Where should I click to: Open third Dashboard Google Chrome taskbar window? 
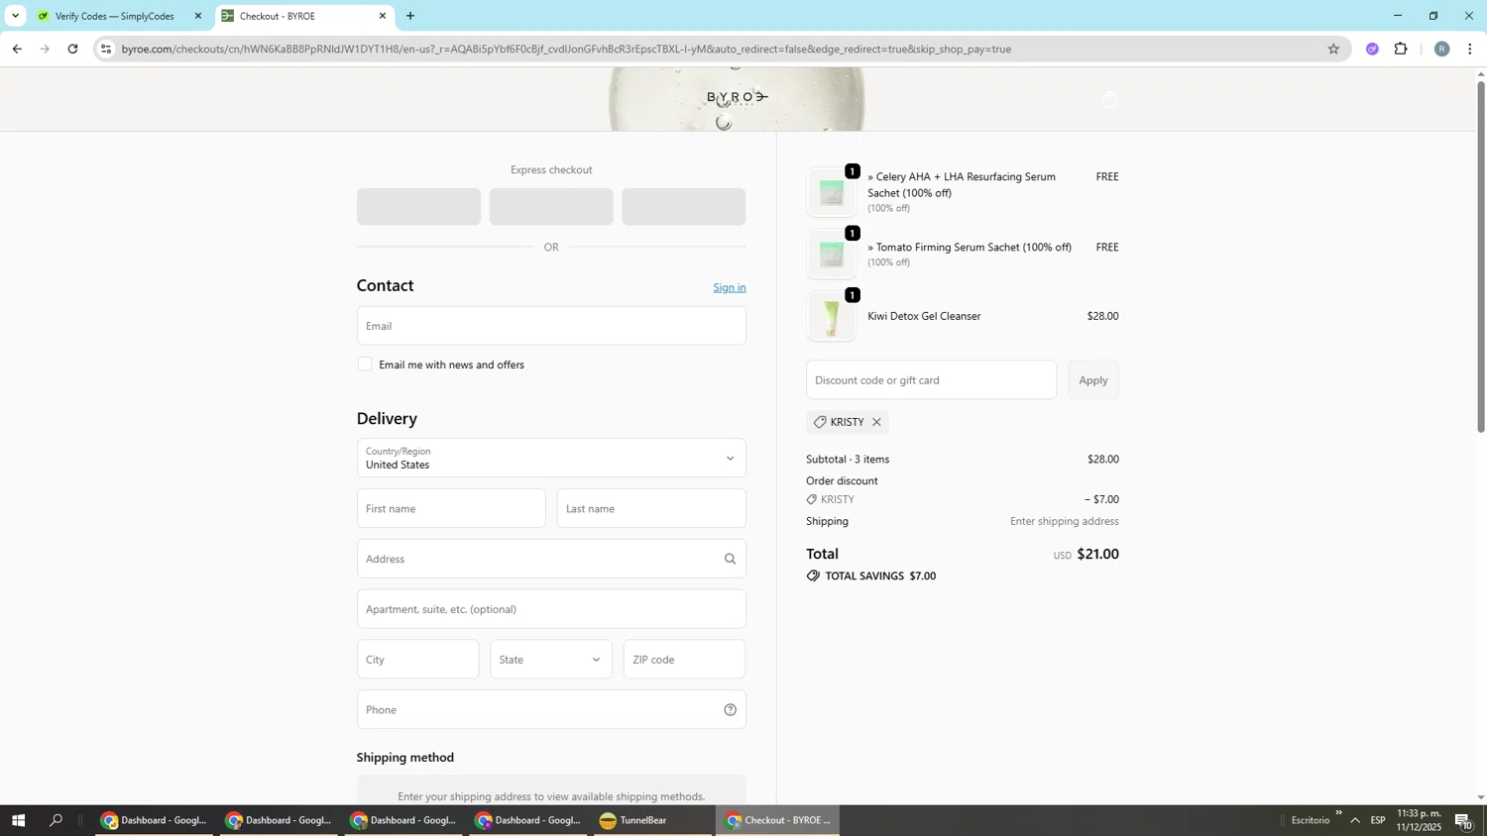(x=404, y=820)
